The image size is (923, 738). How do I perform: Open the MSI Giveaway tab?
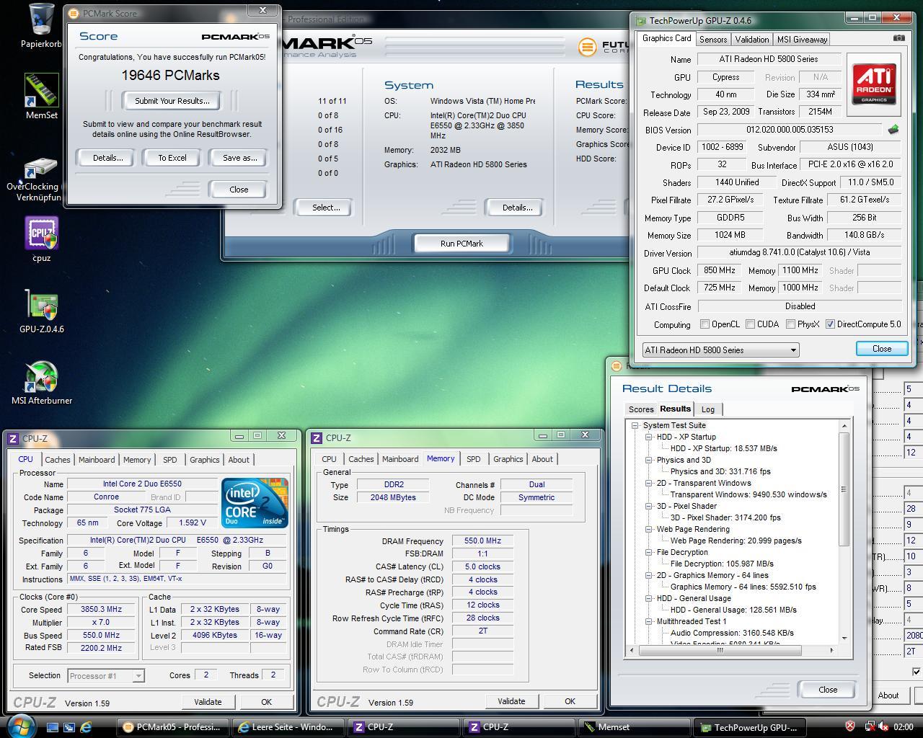coord(801,40)
